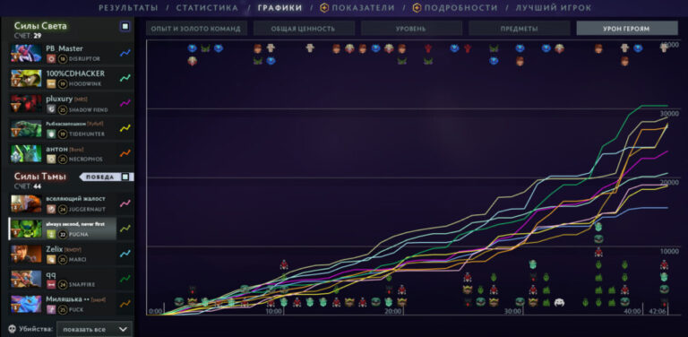
Task: Click the 42:06 end time label
Action: click(657, 311)
